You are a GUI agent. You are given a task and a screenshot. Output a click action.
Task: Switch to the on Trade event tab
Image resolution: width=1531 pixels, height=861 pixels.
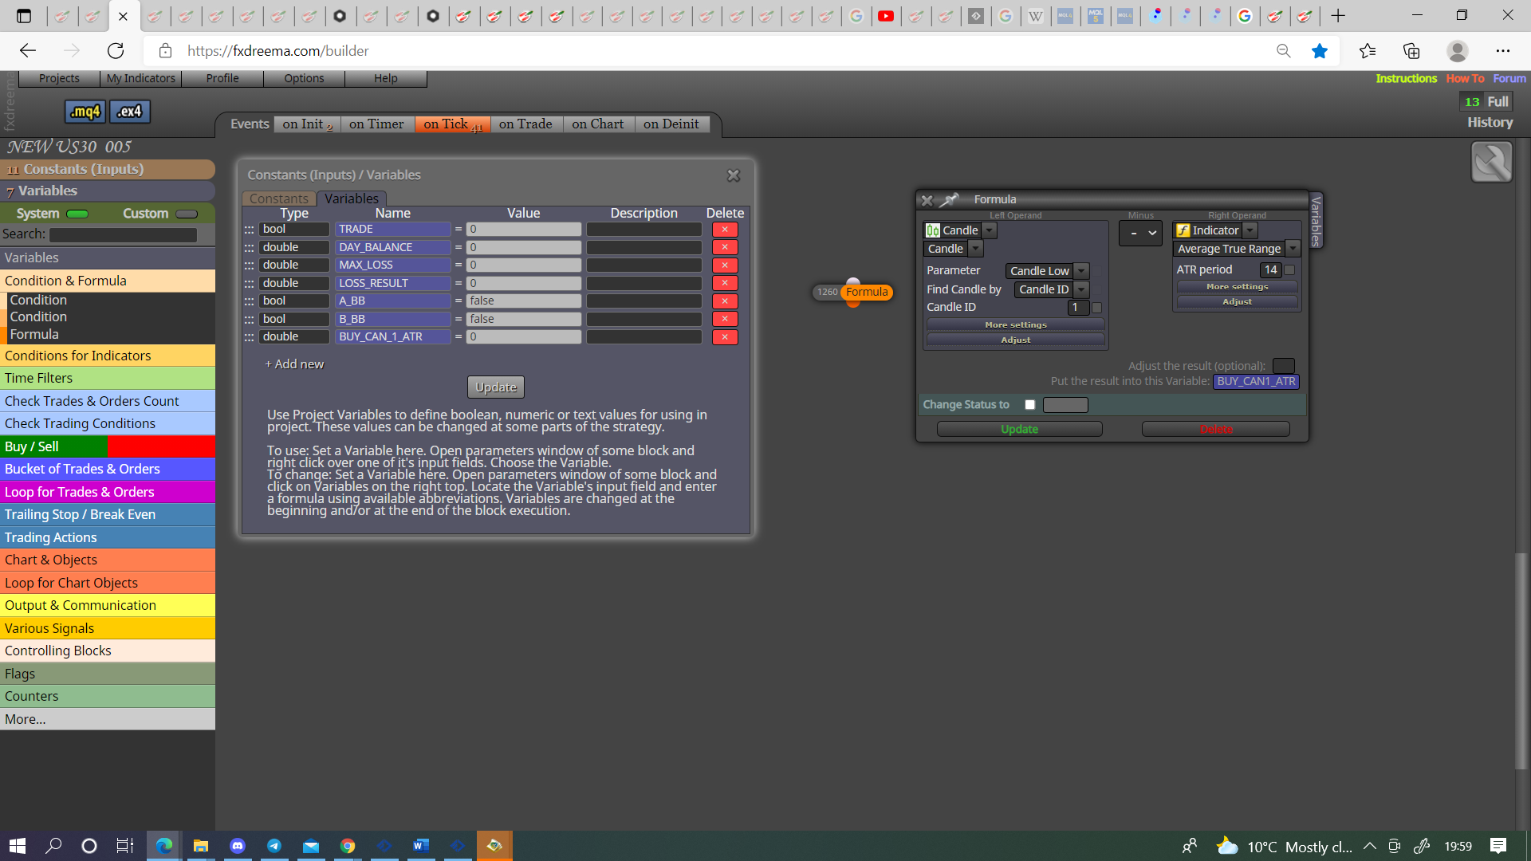click(525, 124)
